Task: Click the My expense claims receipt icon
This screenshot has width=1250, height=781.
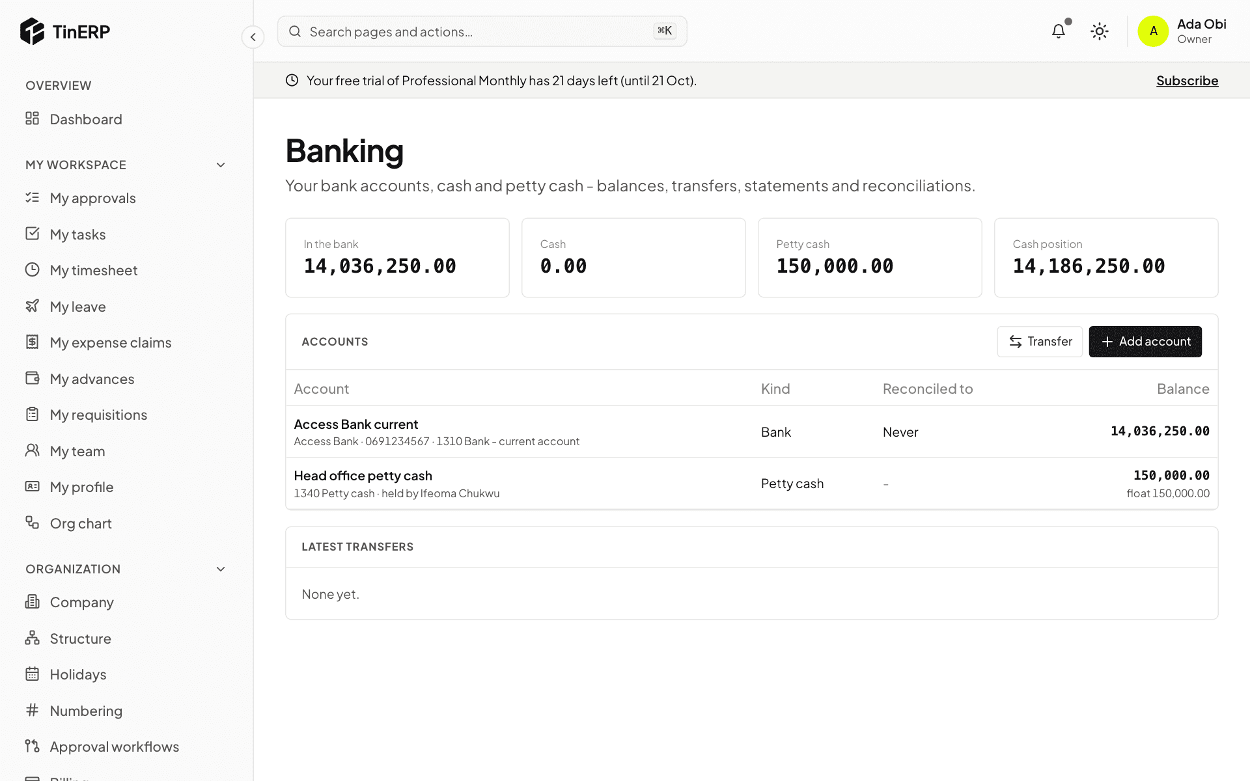Action: (x=32, y=342)
